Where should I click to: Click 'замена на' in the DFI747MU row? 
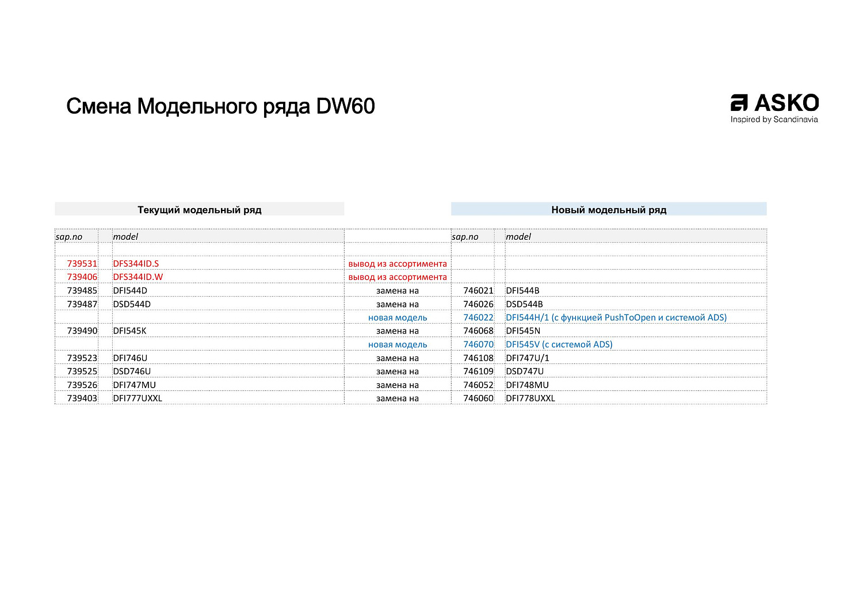point(397,385)
